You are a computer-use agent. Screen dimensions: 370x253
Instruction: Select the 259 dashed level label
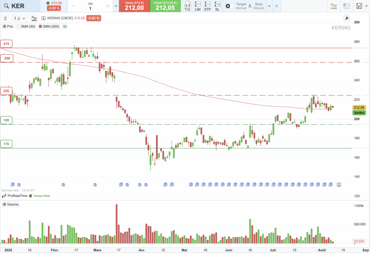[x=7, y=58]
